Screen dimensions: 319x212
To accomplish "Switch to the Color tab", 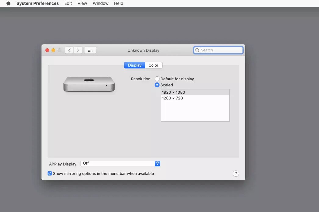I will point(154,65).
